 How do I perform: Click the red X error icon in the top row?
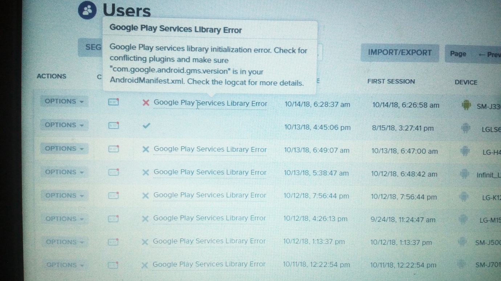(x=146, y=103)
